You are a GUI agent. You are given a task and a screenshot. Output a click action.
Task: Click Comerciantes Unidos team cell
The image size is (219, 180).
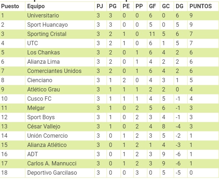pos(54,71)
